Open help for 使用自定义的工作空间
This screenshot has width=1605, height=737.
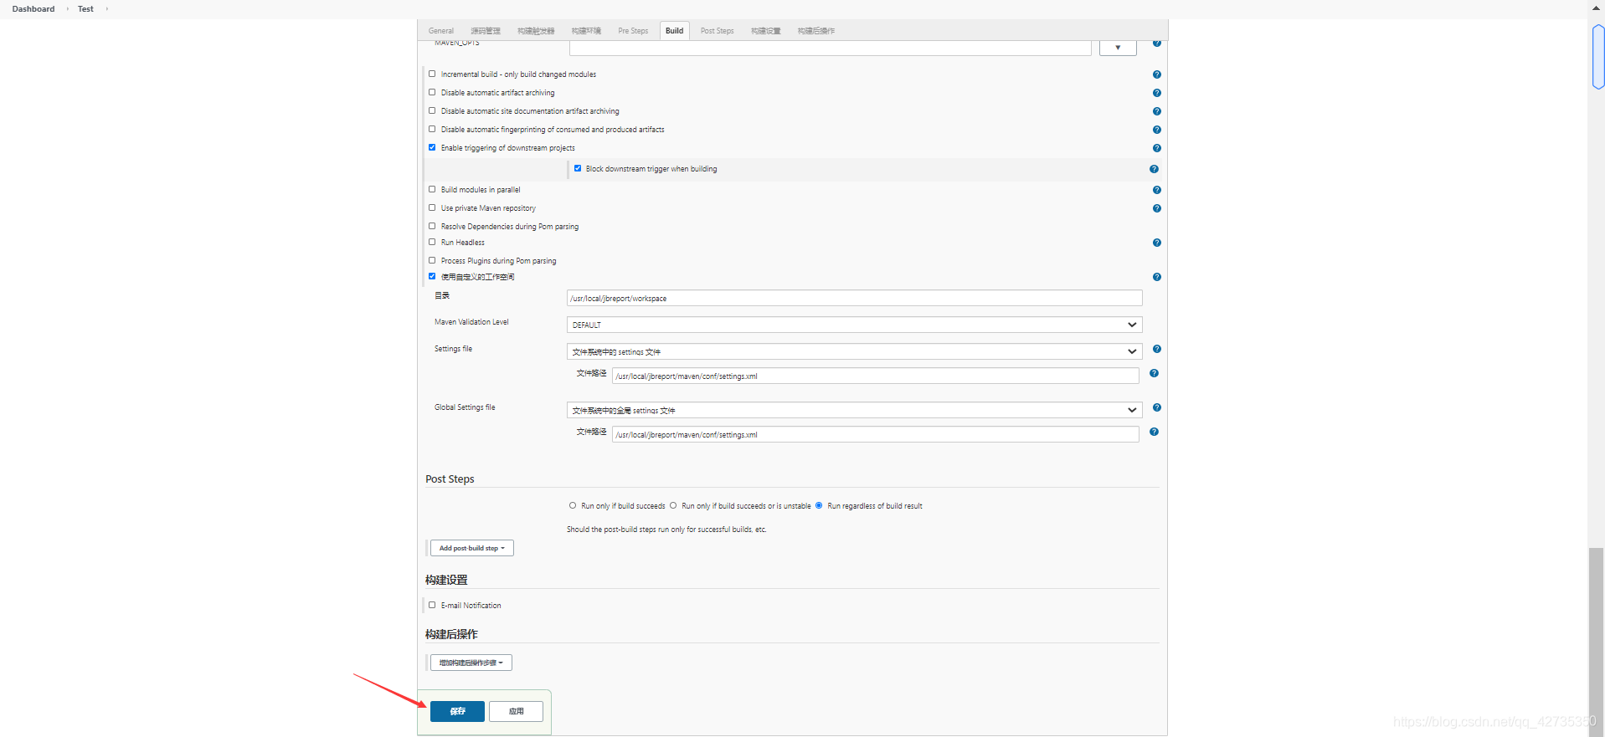tap(1156, 277)
